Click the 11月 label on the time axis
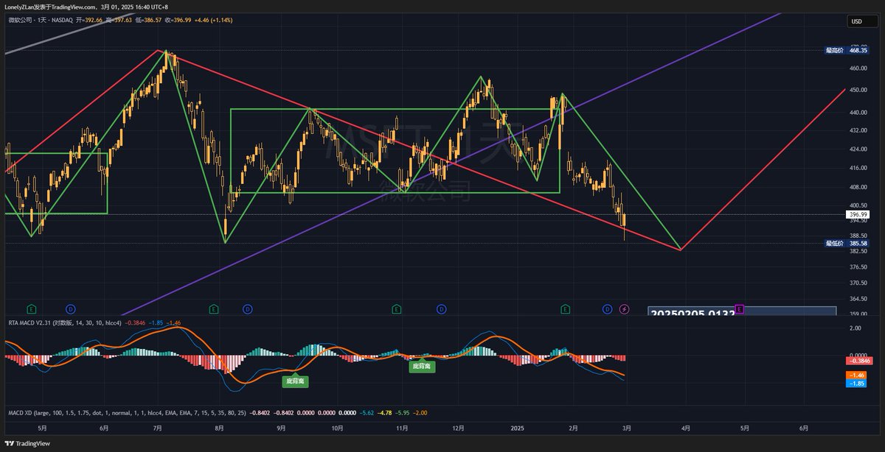Screen dimensions: 885x452 coord(402,428)
